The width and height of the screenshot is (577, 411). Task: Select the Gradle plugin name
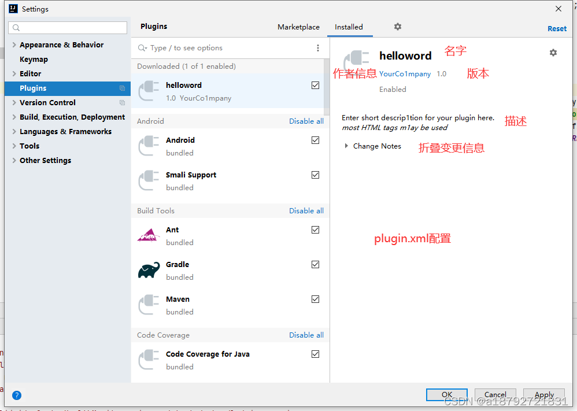coord(177,265)
